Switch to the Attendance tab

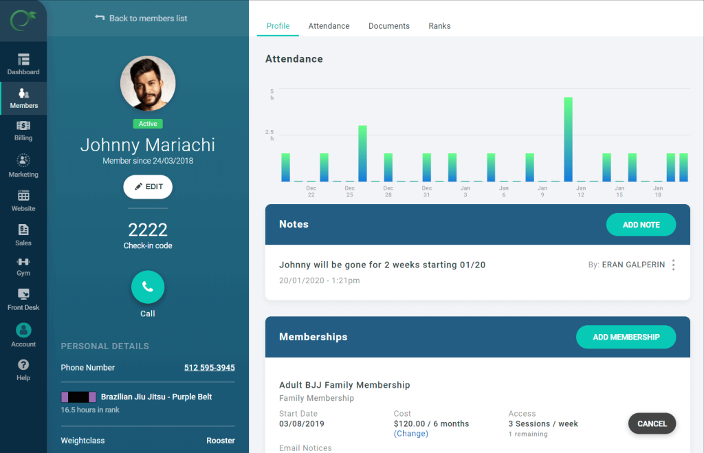(329, 26)
